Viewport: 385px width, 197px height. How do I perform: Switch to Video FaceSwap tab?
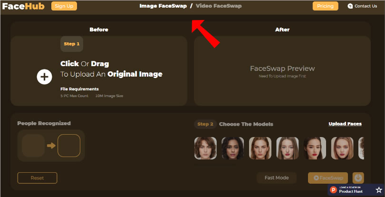pos(219,6)
